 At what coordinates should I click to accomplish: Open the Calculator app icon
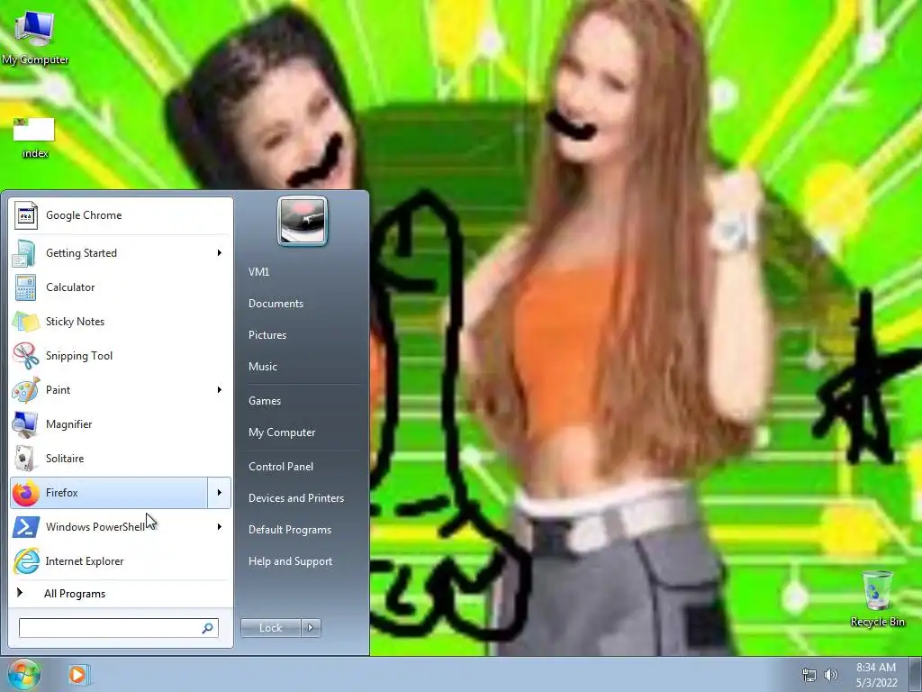25,287
